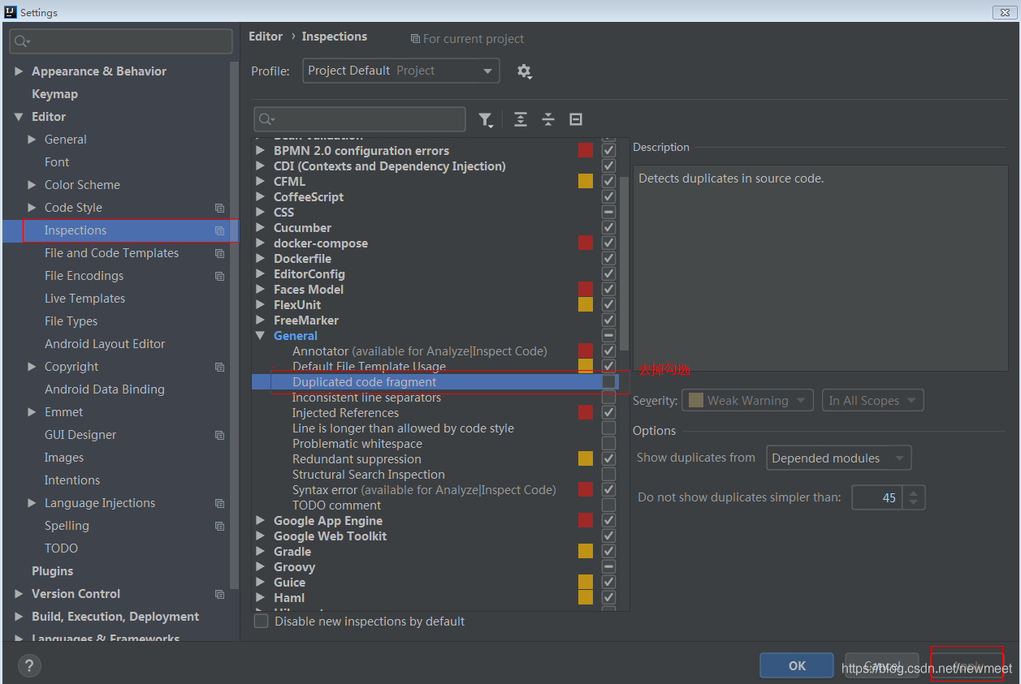Open File Types settings
This screenshot has height=684, width=1021.
tap(71, 321)
